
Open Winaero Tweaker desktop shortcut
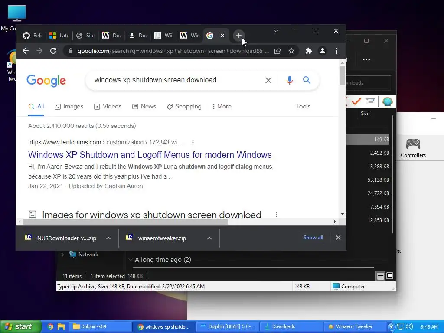coord(11,66)
